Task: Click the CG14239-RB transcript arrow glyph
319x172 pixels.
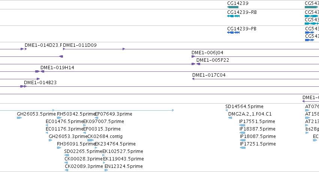Action: (234, 16)
